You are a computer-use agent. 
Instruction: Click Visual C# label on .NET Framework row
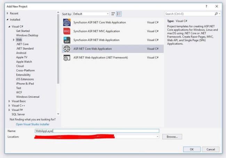[x=153, y=58]
